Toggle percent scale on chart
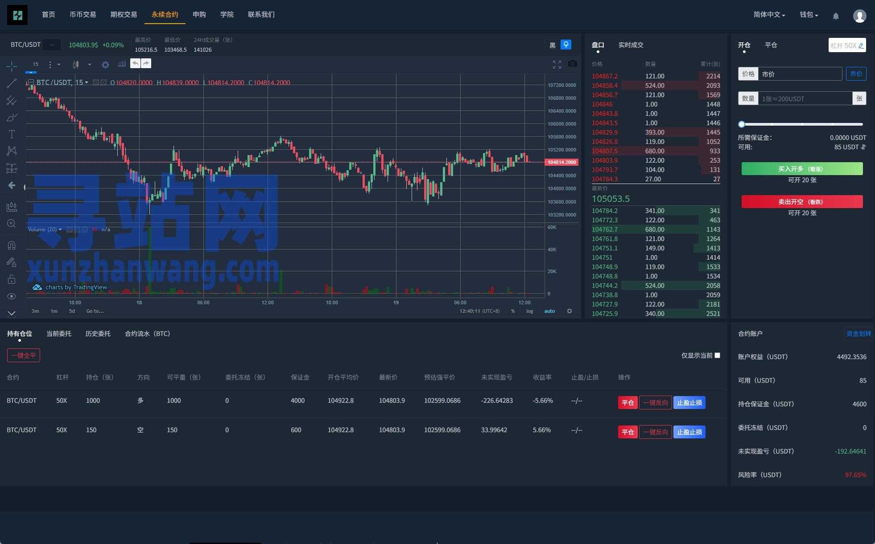 pos(513,311)
